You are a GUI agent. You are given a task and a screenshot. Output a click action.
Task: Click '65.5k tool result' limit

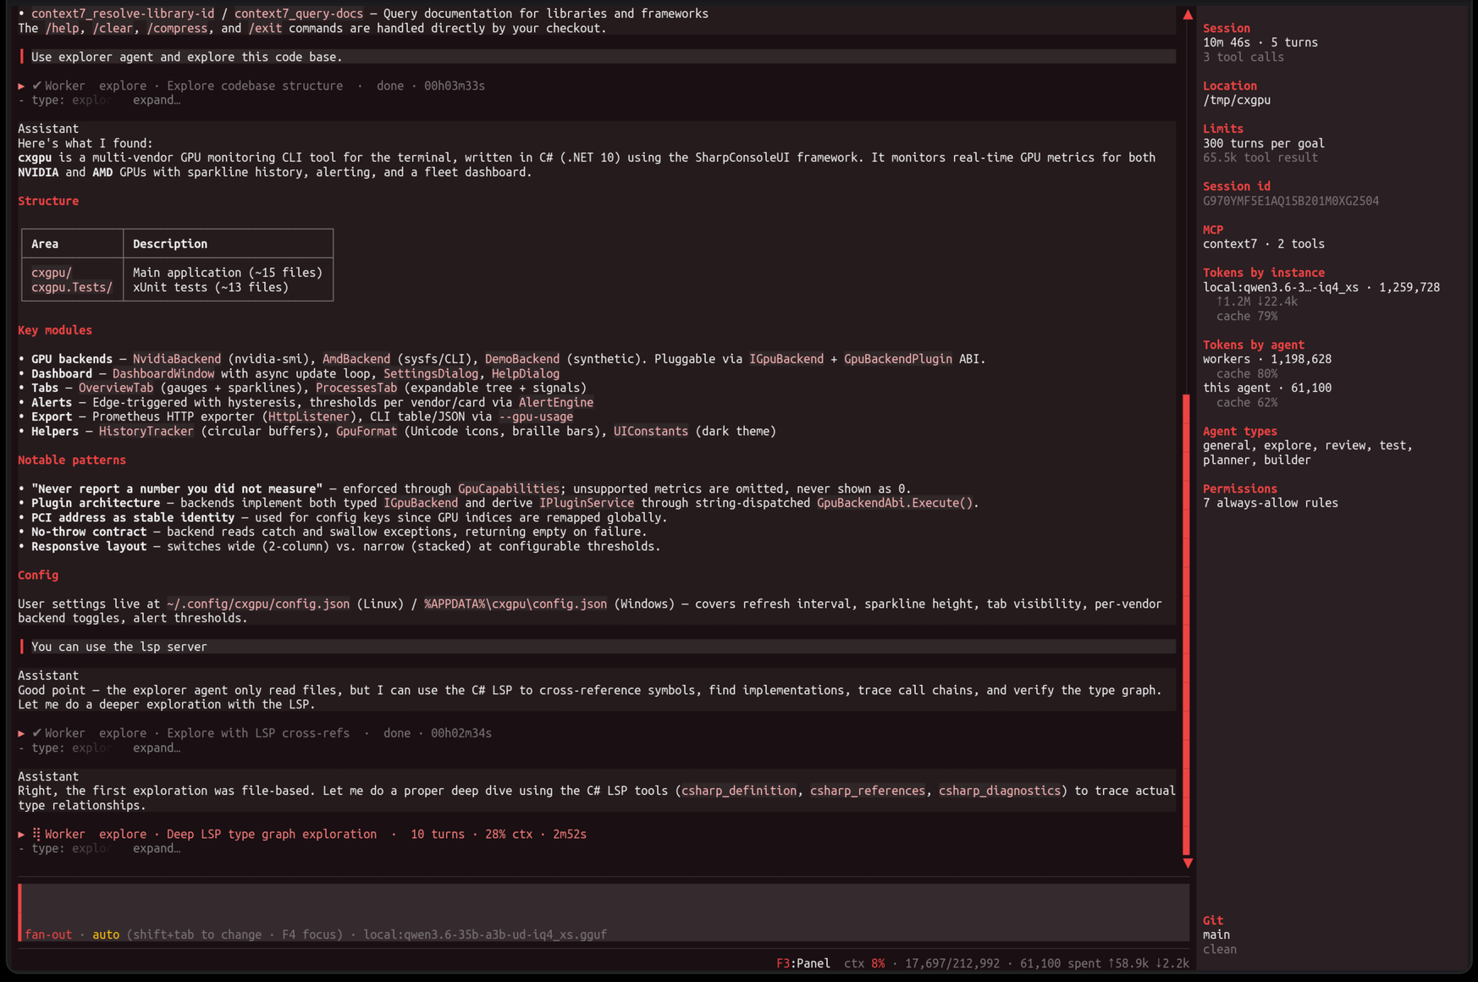pyautogui.click(x=1260, y=157)
